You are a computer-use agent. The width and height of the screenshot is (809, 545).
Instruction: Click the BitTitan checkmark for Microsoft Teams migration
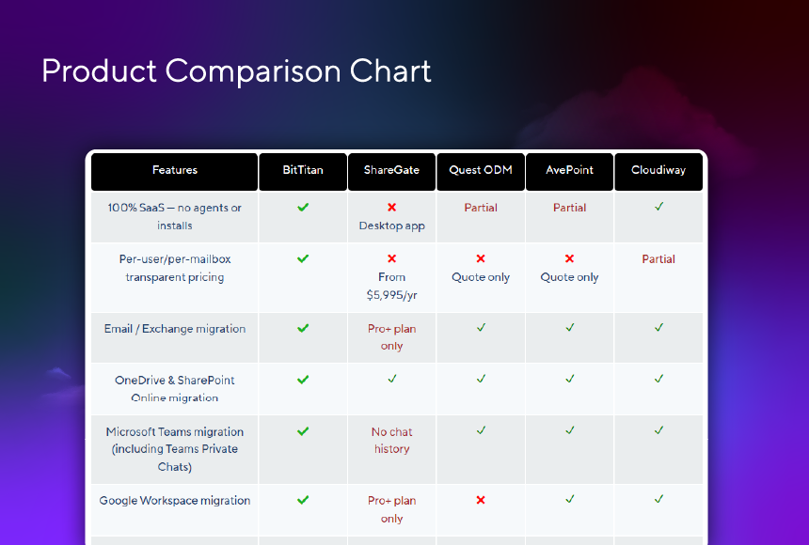pyautogui.click(x=303, y=431)
